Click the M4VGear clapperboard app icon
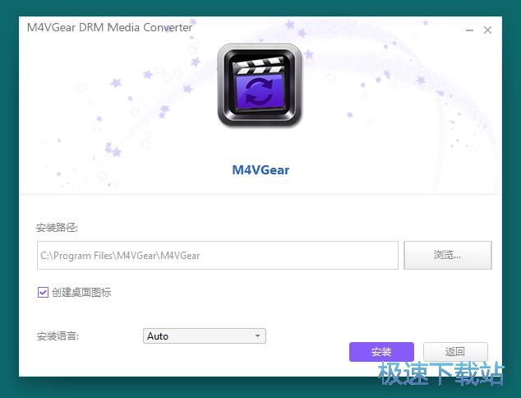 260,86
